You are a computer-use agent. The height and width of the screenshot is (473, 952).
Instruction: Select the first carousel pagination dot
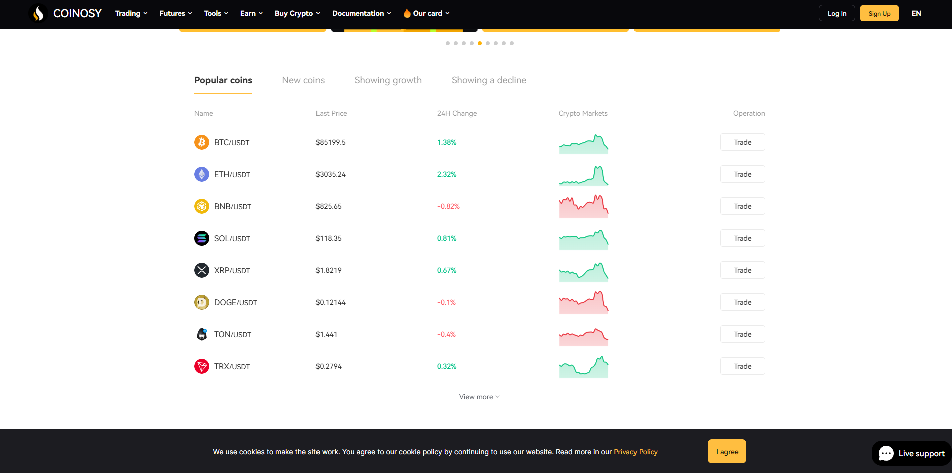click(x=448, y=43)
